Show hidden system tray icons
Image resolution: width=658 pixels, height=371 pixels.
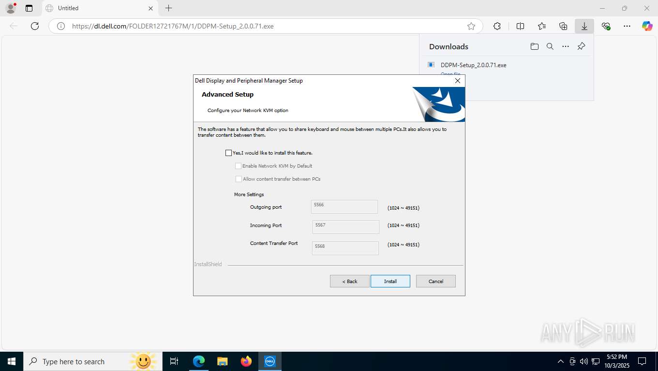561,361
